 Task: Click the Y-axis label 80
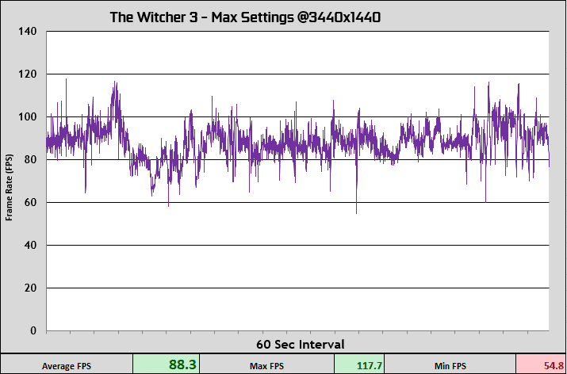click(30, 160)
